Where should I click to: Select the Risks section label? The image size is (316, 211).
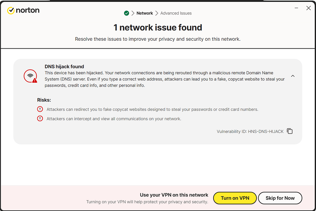click(44, 100)
